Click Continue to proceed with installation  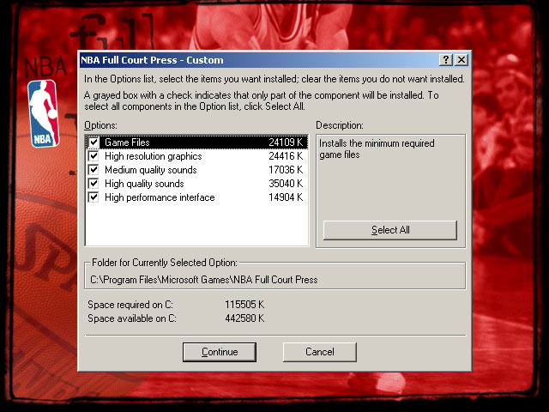click(220, 352)
